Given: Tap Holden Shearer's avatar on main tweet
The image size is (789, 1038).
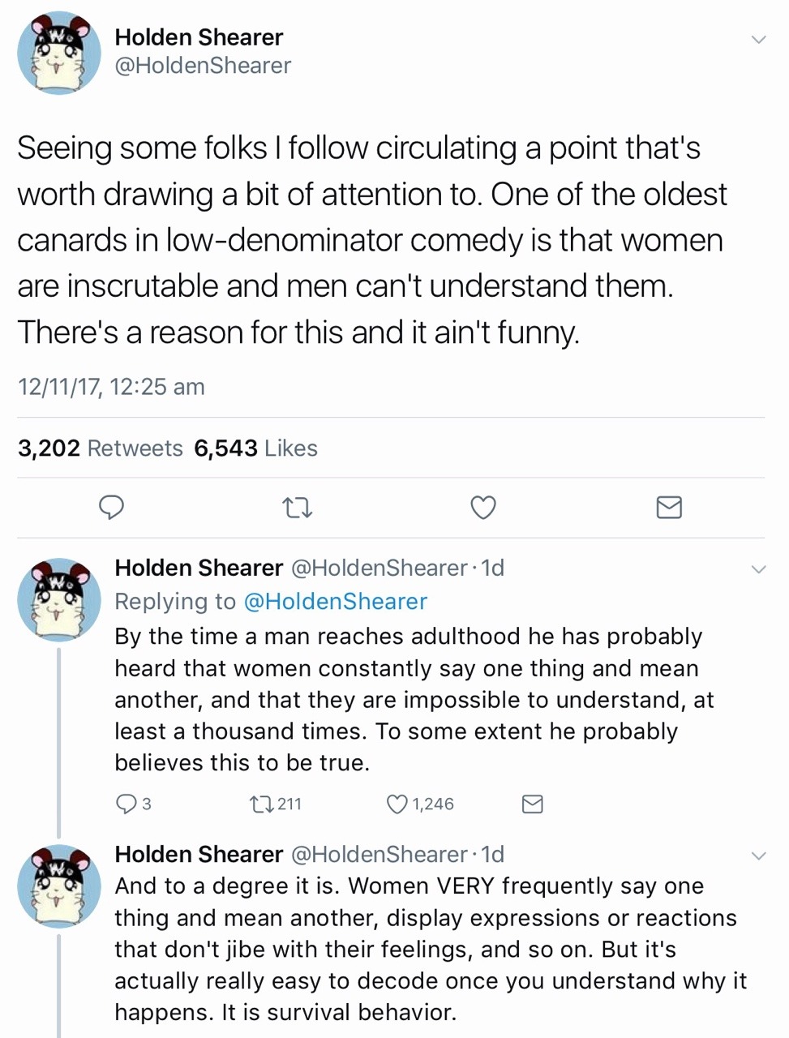Looking at the screenshot, I should click(59, 54).
